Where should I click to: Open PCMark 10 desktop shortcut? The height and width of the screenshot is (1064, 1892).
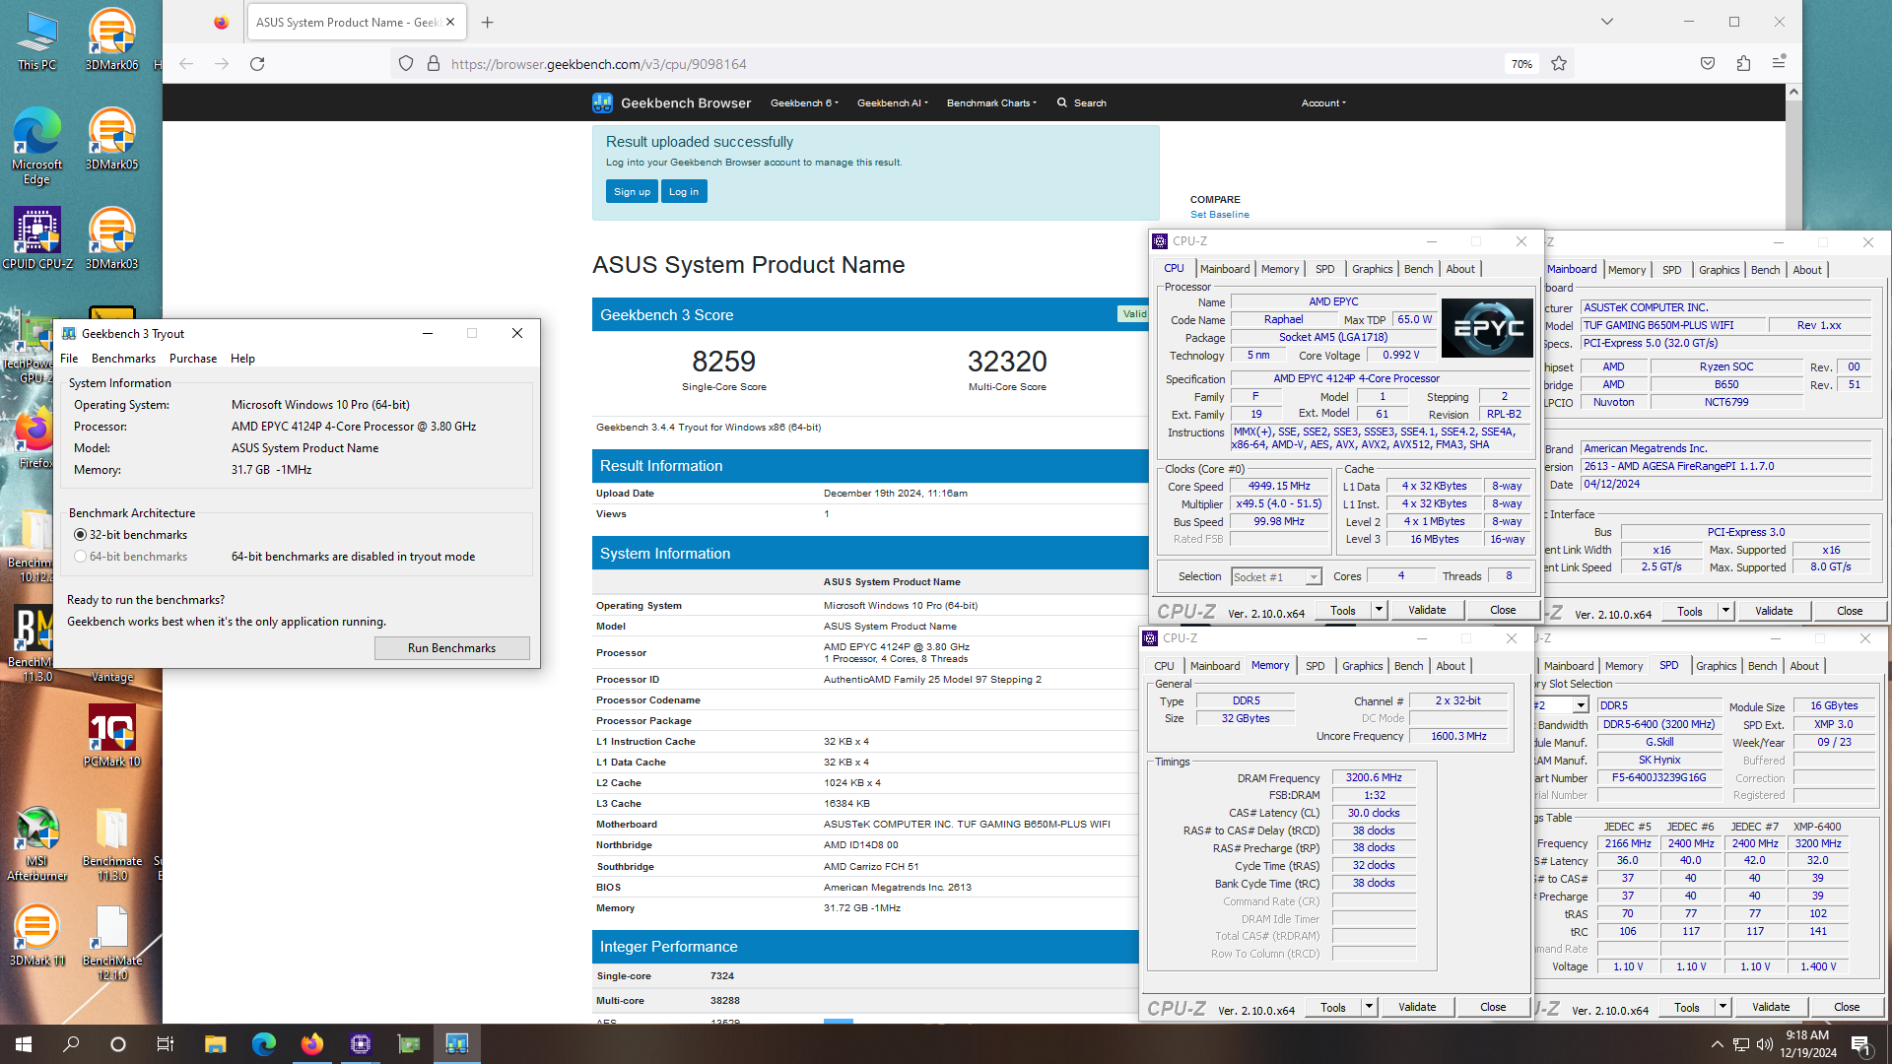pos(111,736)
